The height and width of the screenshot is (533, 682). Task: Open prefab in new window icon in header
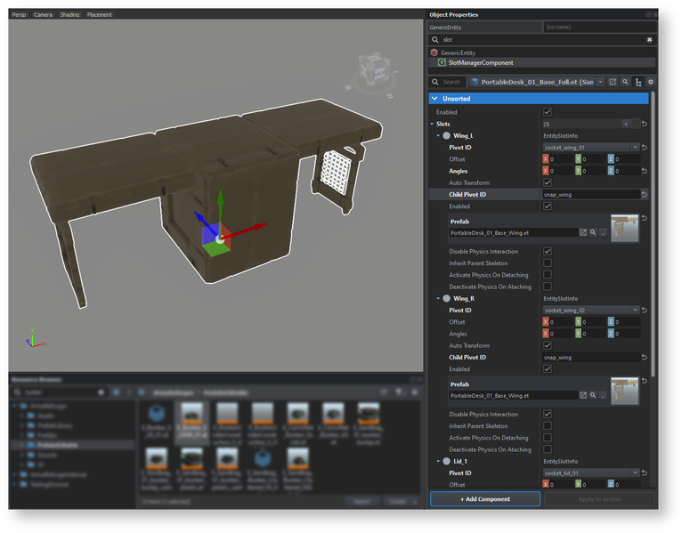click(613, 82)
